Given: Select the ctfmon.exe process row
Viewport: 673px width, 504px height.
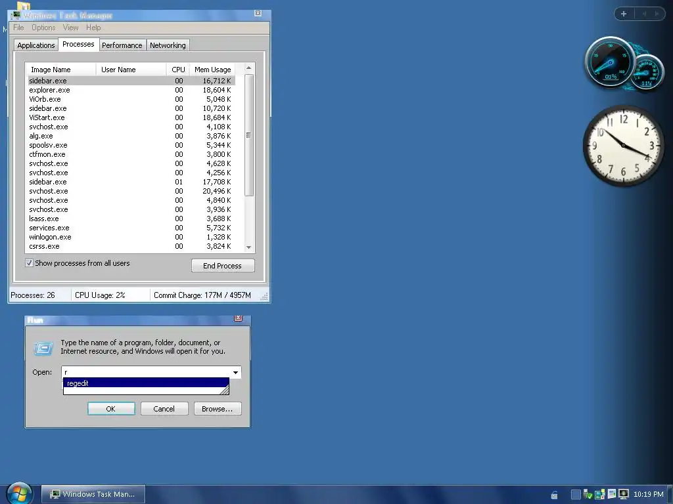Looking at the screenshot, I should click(131, 154).
